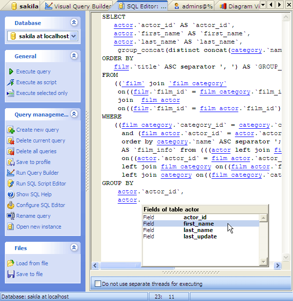Click the Configure SQL Editor icon
Screen dimensions: 293x301
pyautogui.click(x=11, y=205)
